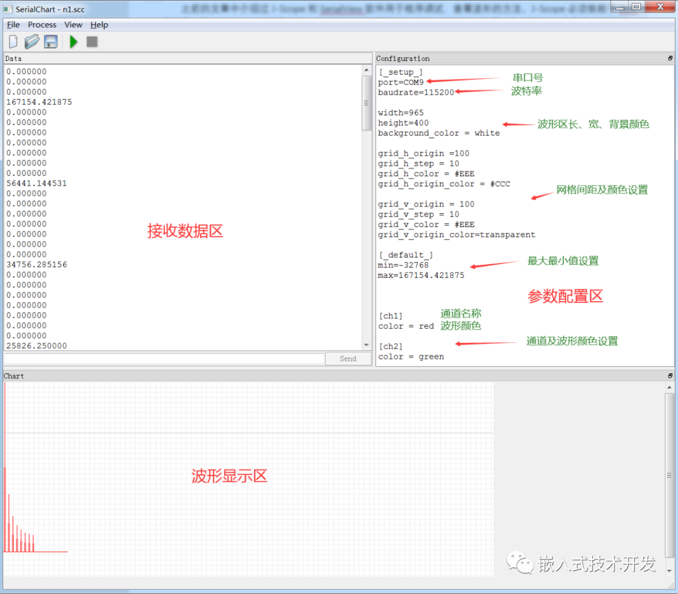
Task: Open the View menu
Action: click(73, 24)
